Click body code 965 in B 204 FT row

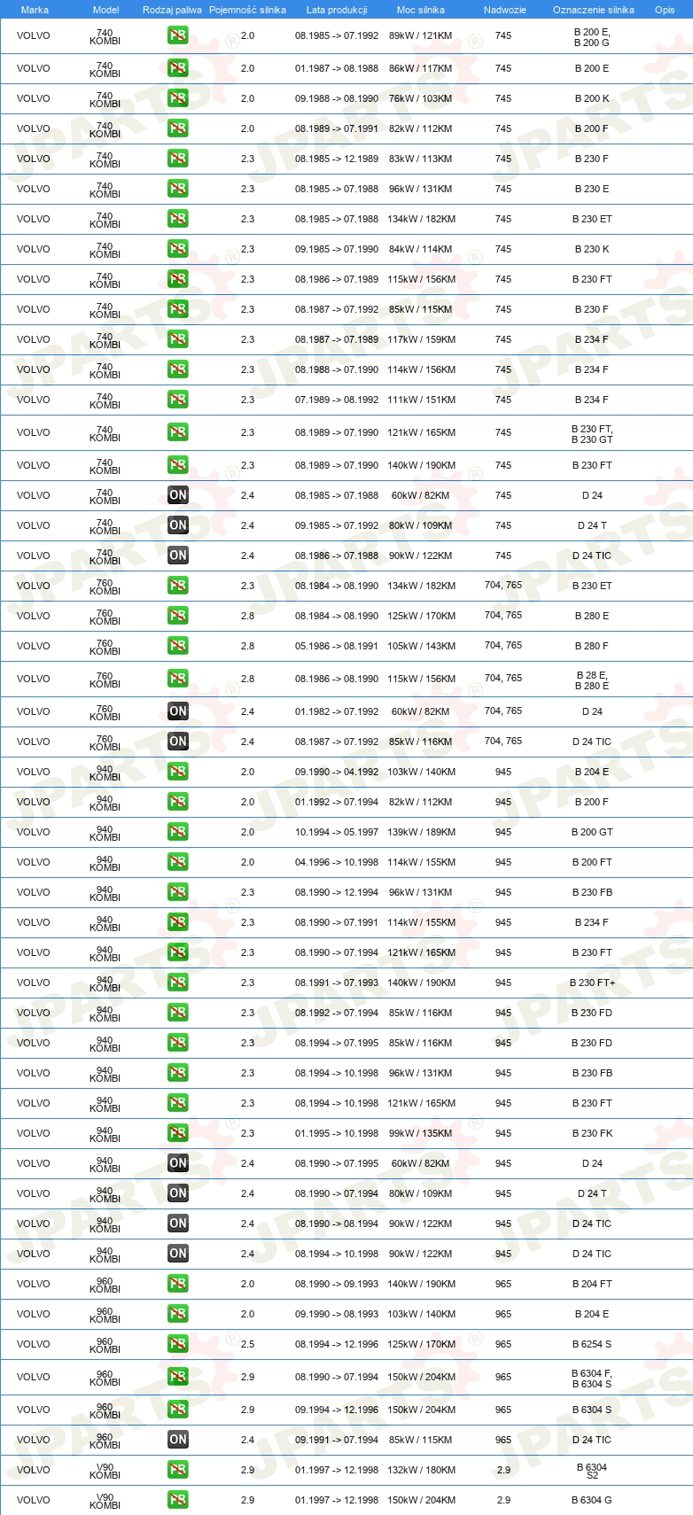(503, 1284)
